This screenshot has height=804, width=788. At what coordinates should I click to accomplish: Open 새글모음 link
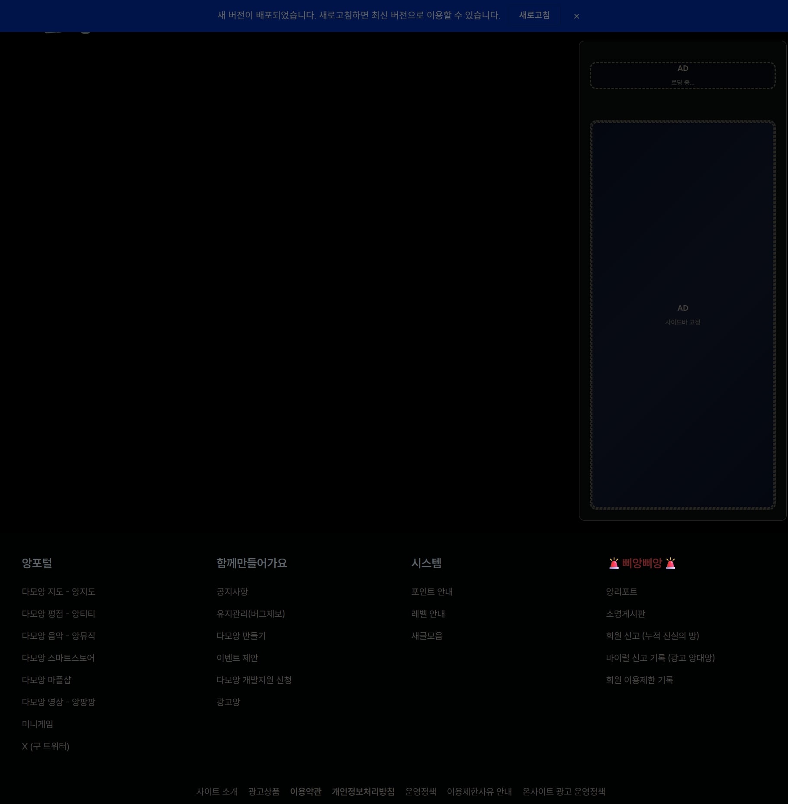point(427,636)
